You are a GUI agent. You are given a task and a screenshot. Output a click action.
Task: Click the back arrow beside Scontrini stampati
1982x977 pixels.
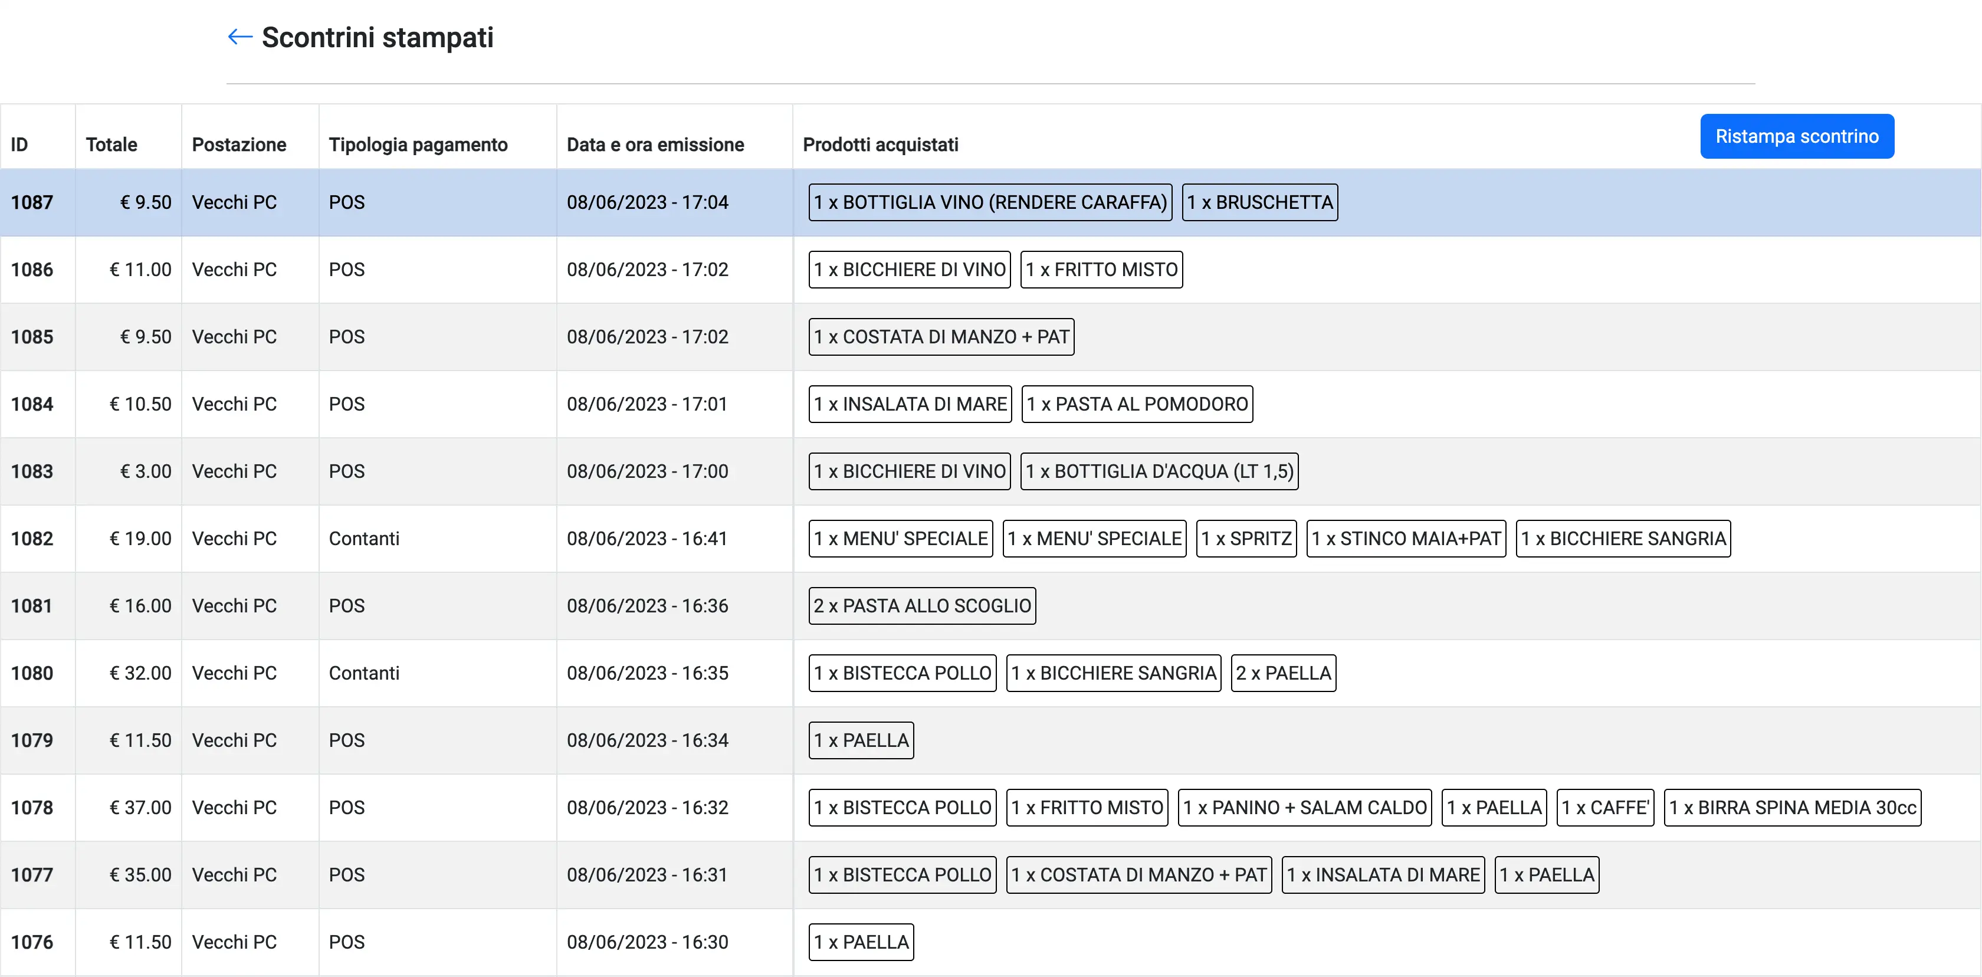[x=239, y=37]
